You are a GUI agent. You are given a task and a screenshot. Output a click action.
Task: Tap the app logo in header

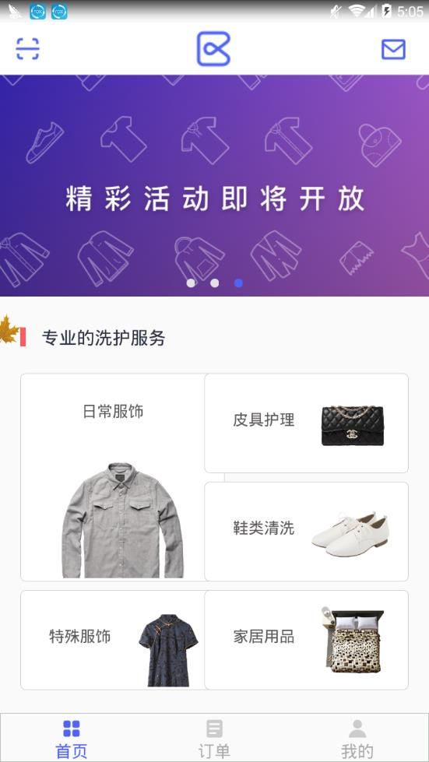coord(213,48)
